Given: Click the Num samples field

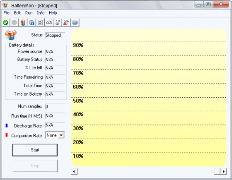Looking at the screenshot, I should (55, 107).
